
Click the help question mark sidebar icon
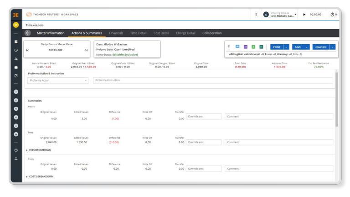point(16,150)
